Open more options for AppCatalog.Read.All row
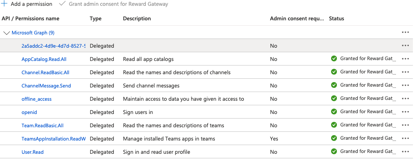Image resolution: width=415 pixels, height=160 pixels. [x=405, y=58]
